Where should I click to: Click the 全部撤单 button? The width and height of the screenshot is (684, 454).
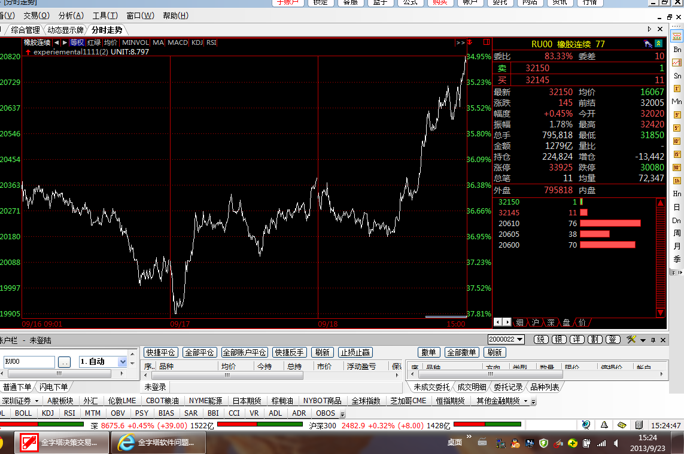(x=461, y=352)
